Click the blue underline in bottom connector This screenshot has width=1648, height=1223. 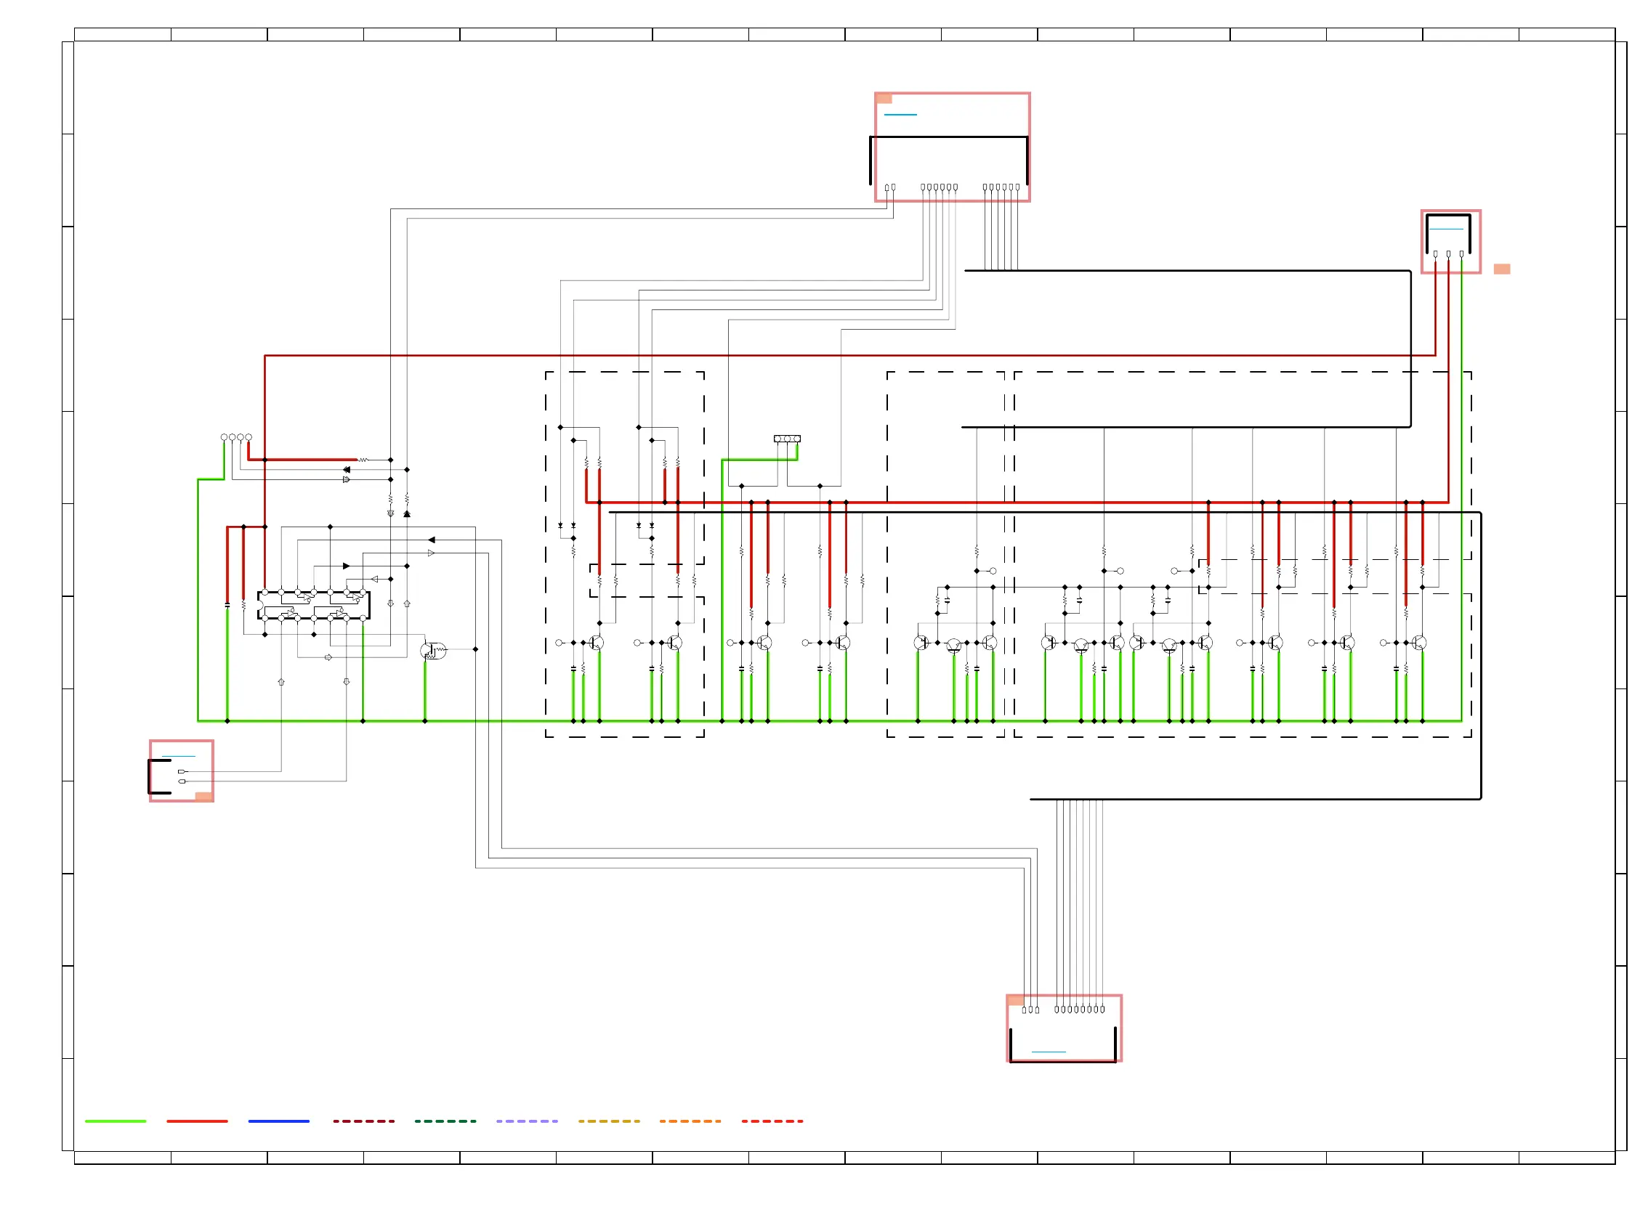click(x=1048, y=1052)
